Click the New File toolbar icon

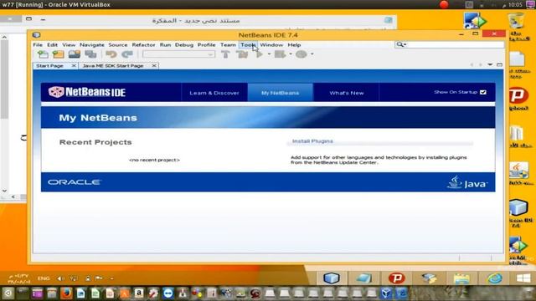tap(43, 54)
